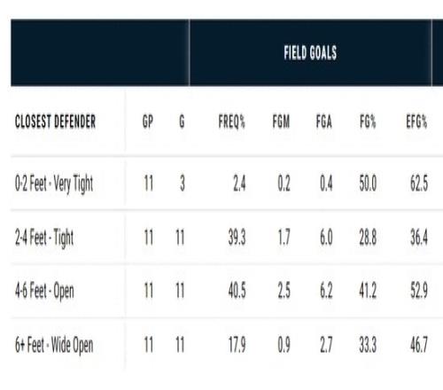
Task: Click the 2.5 FGM cell
Action: click(284, 291)
